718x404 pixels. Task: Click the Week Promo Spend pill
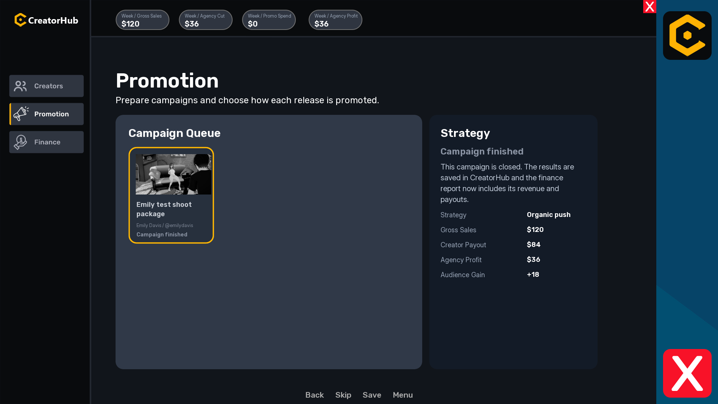point(269,20)
